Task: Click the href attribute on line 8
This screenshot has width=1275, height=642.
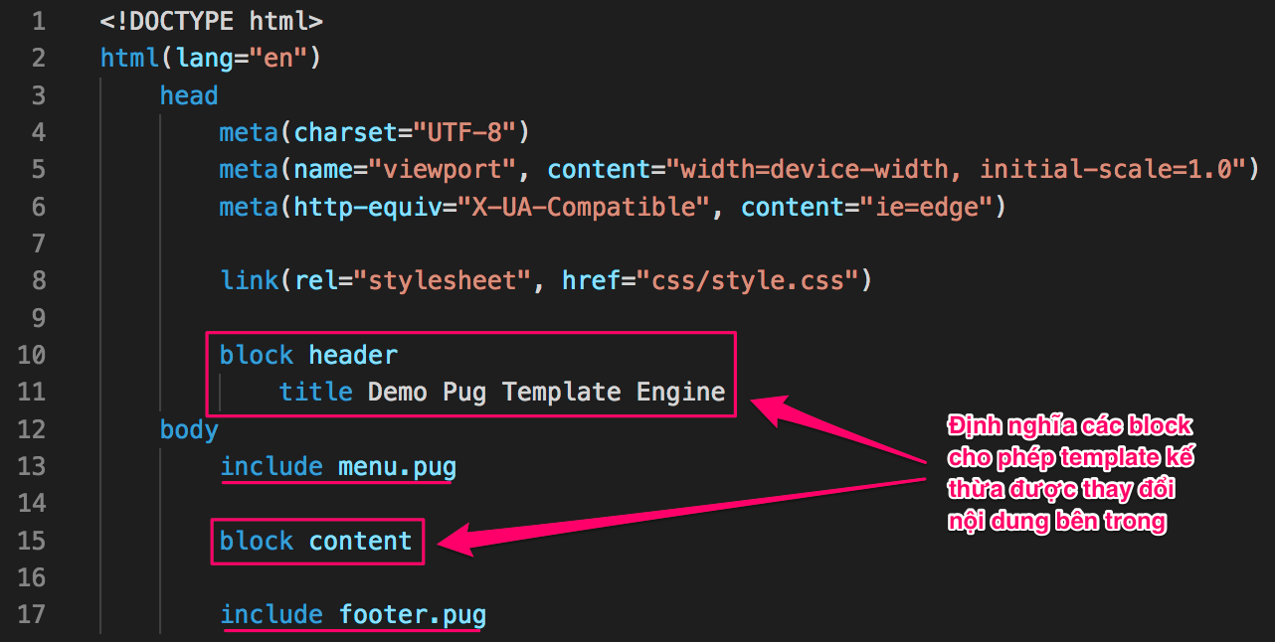Action: click(x=592, y=280)
